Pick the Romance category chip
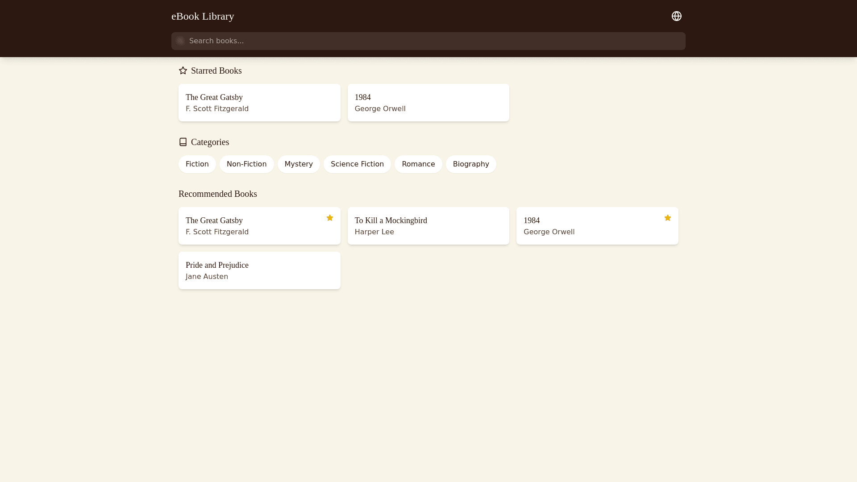 pyautogui.click(x=418, y=164)
